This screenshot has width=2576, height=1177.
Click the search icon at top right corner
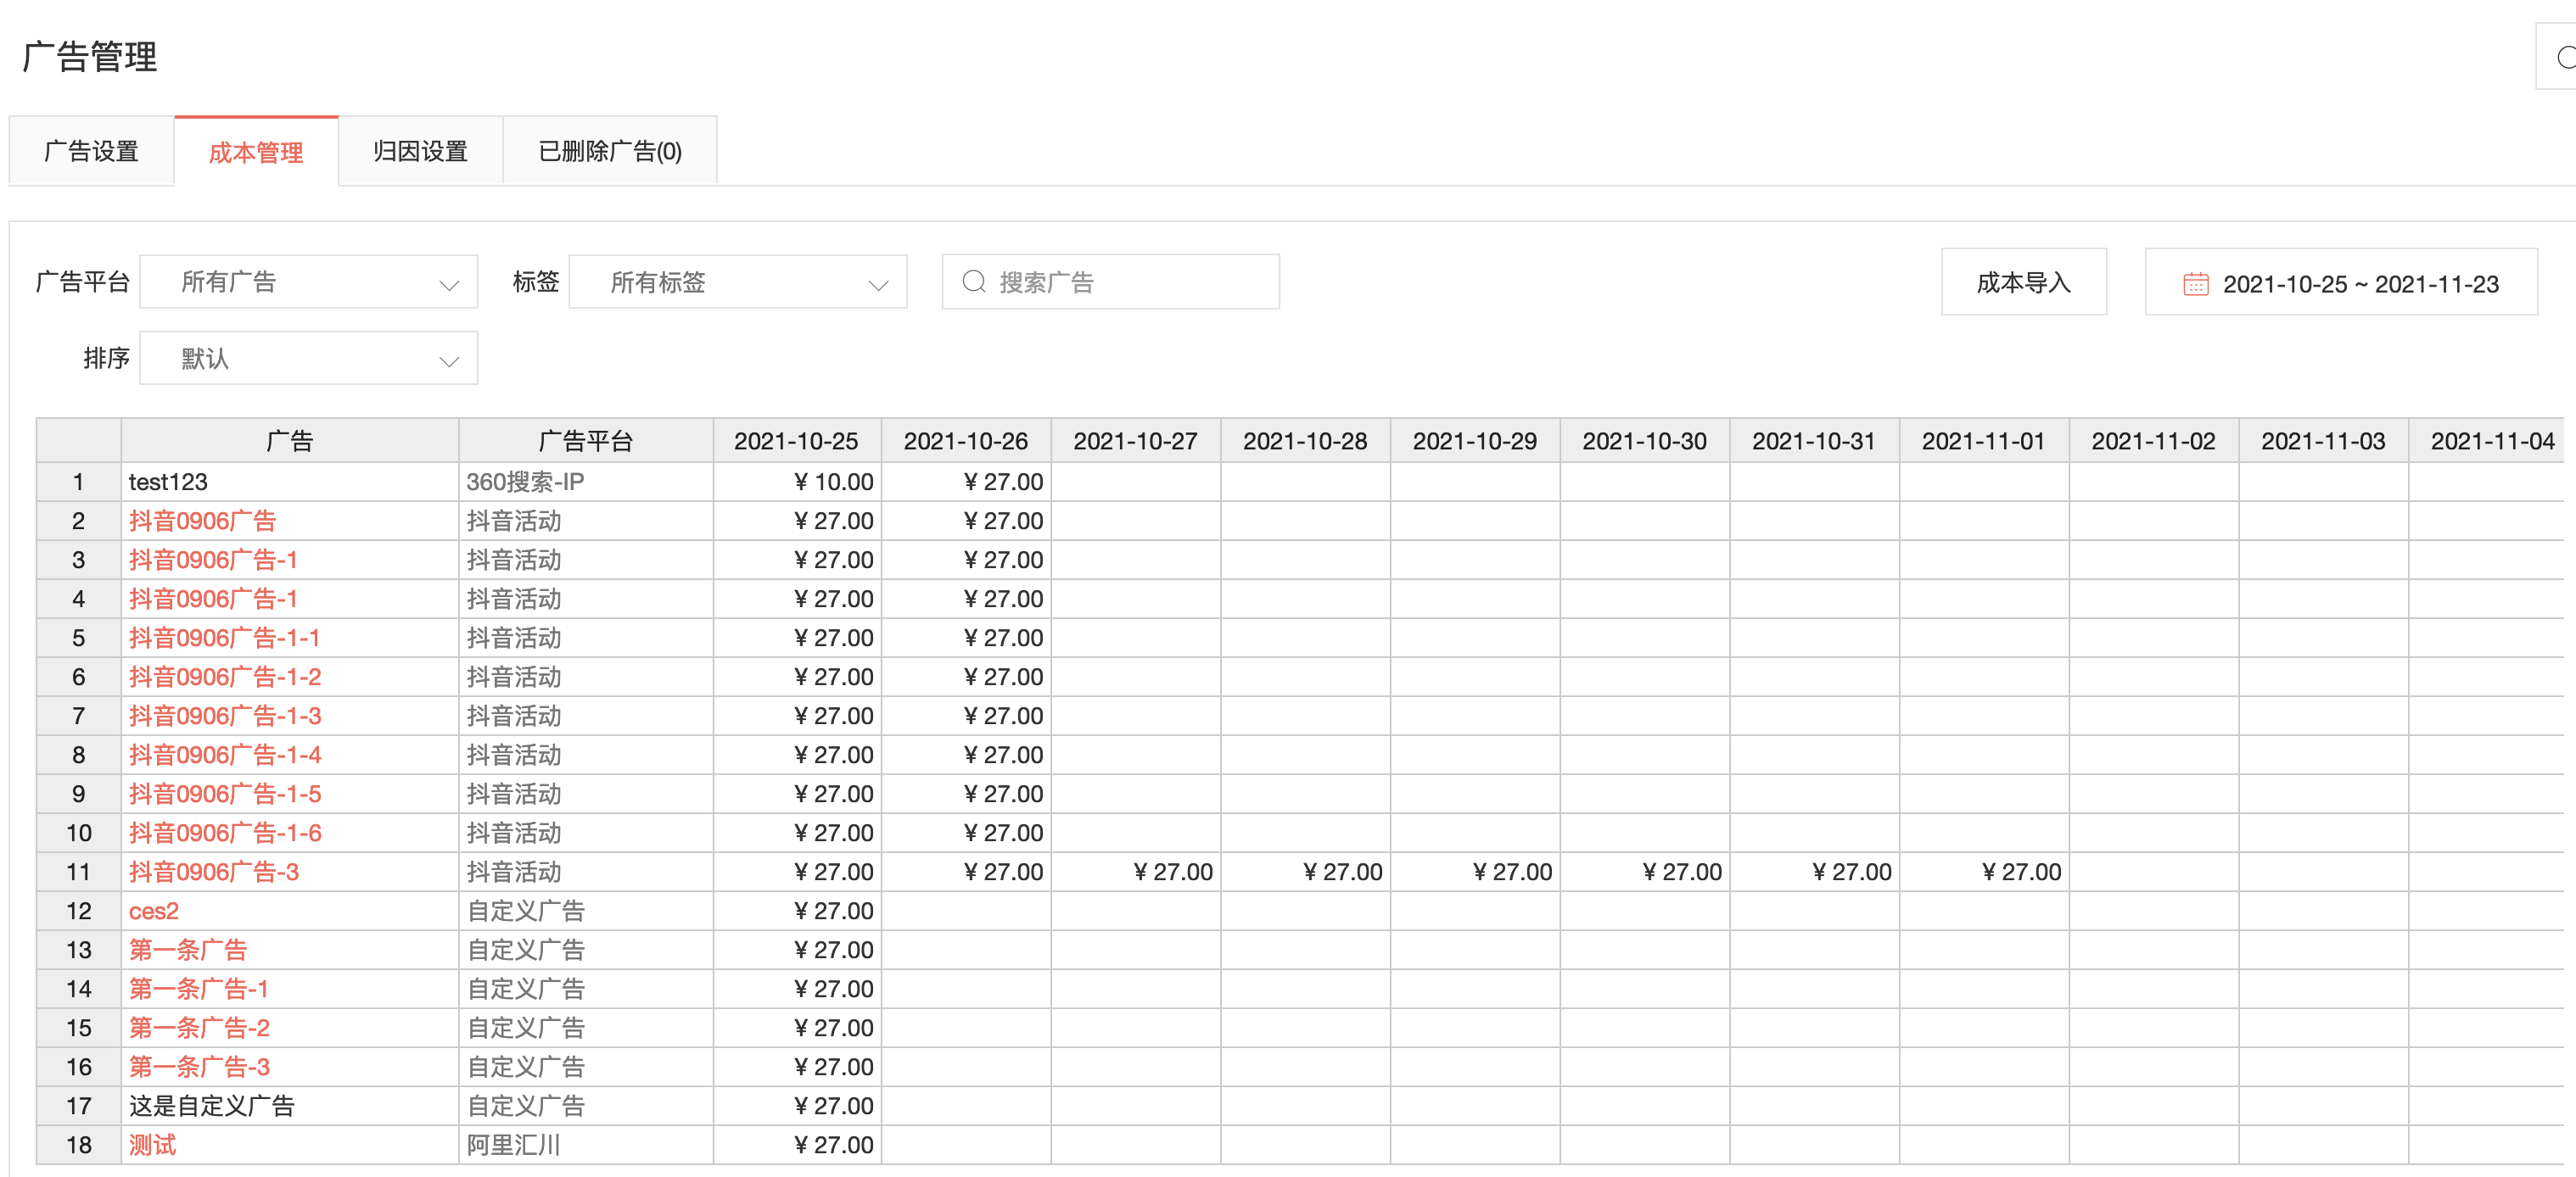tap(2565, 57)
